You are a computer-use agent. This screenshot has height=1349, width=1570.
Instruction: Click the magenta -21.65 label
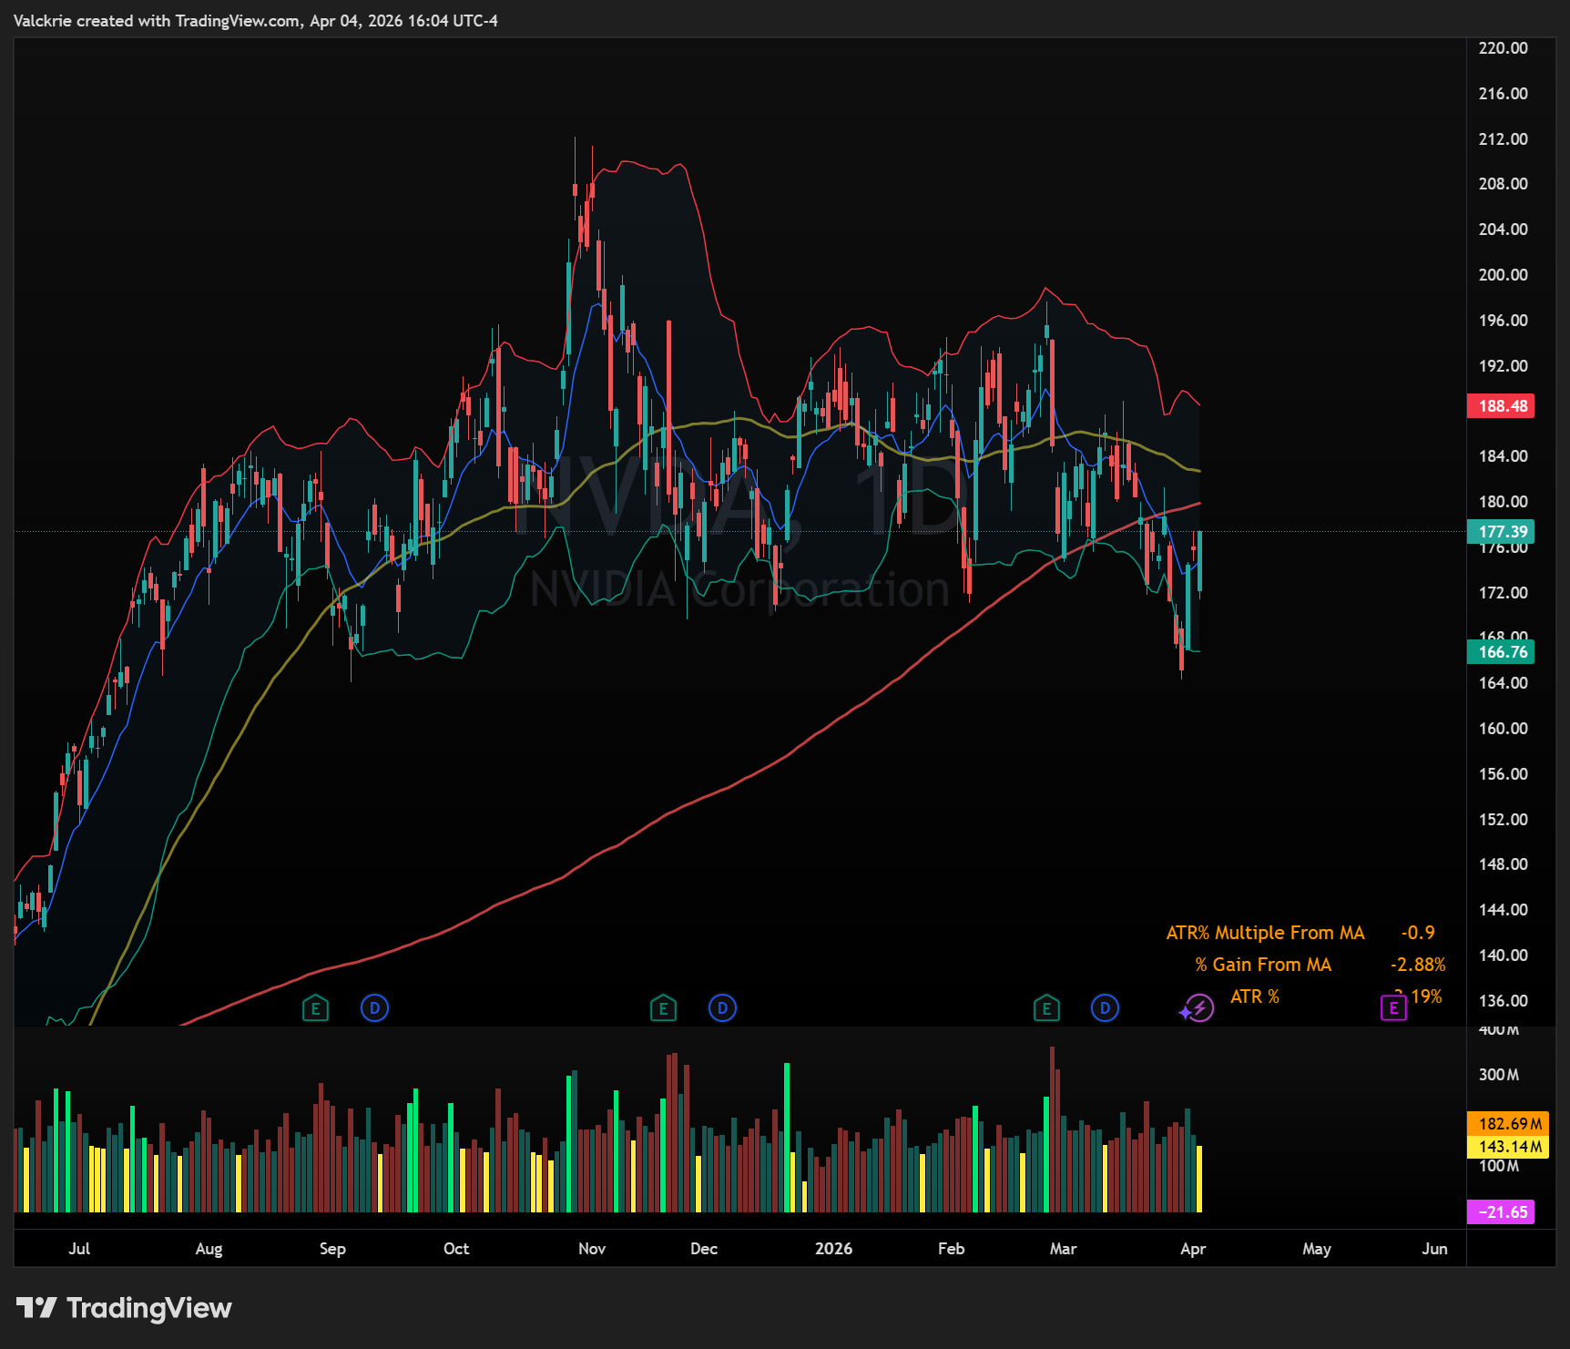[1501, 1212]
